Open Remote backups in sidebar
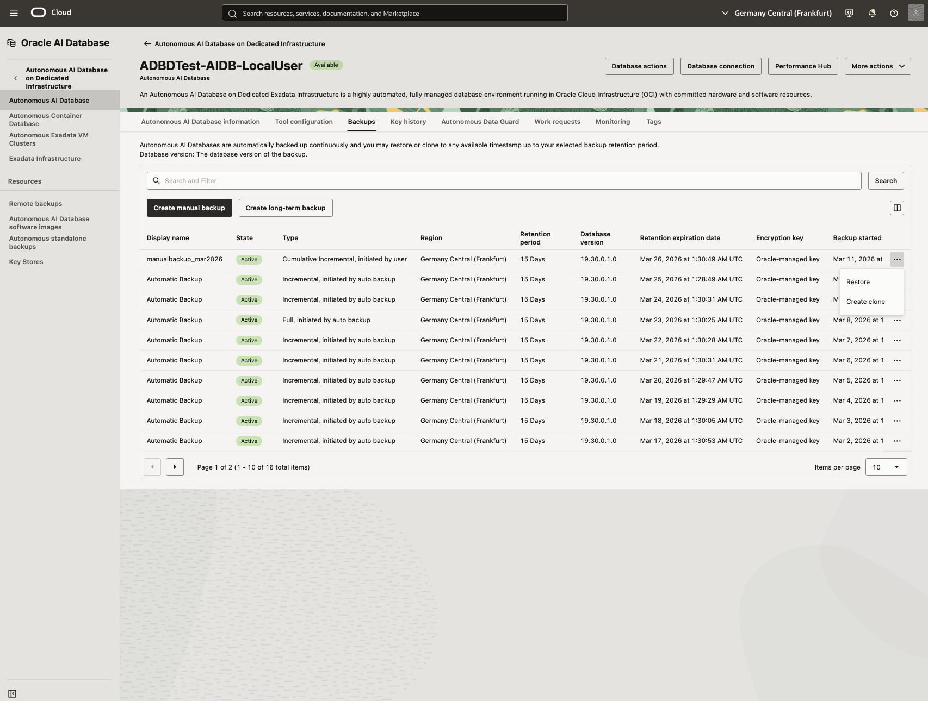928x701 pixels. (x=35, y=204)
